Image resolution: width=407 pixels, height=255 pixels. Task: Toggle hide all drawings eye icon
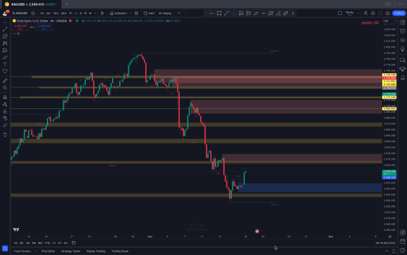[x=5, y=118]
